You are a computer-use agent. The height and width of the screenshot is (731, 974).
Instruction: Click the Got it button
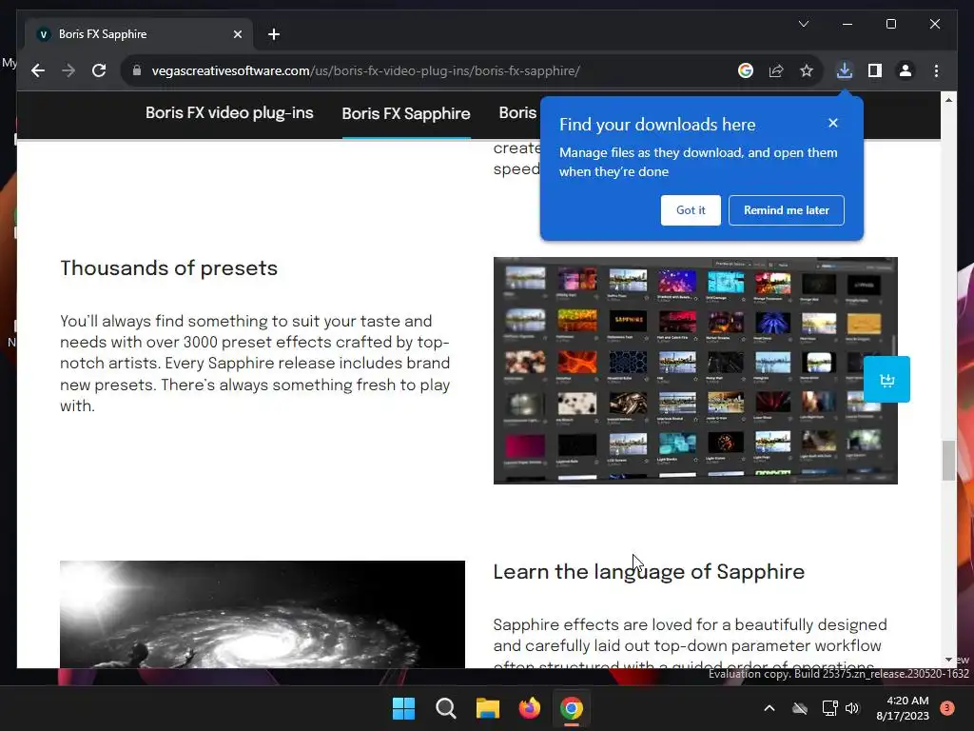pyautogui.click(x=691, y=210)
